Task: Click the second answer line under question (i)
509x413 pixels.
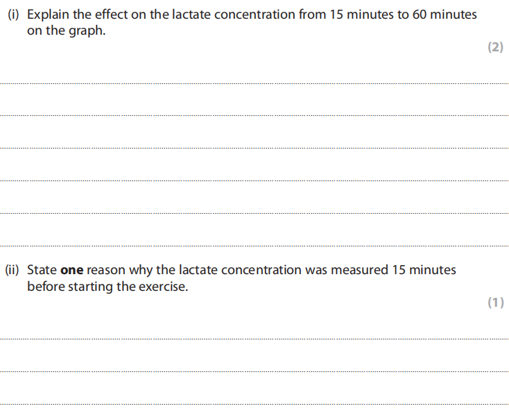Action: point(254,115)
